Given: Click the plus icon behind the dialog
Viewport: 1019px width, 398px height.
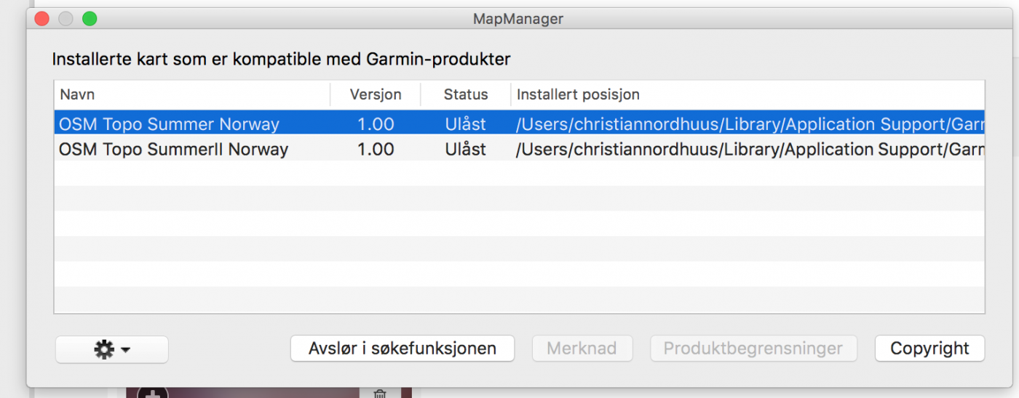Looking at the screenshot, I should [153, 394].
